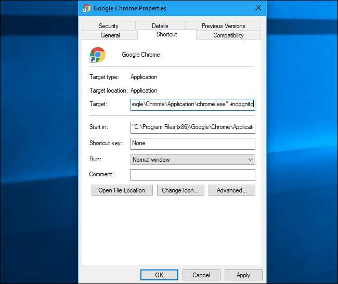Close the Google Chrome Properties dialog

point(258,8)
